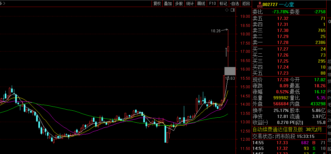The height and width of the screenshot is (154, 331).
Task: Select the 卖五 row price 17.32
Action: (x=283, y=18)
